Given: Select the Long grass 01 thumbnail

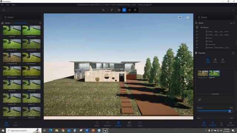Looking at the screenshot, I should point(31,30).
